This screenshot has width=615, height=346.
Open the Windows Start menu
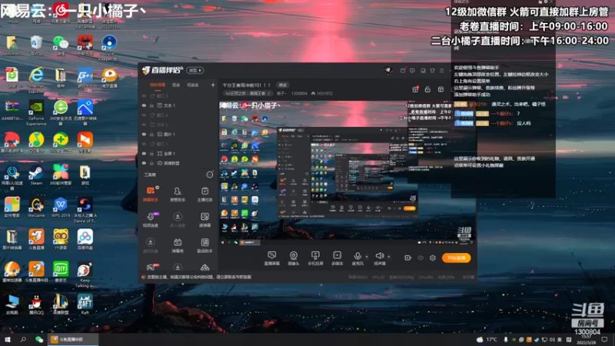(7, 339)
